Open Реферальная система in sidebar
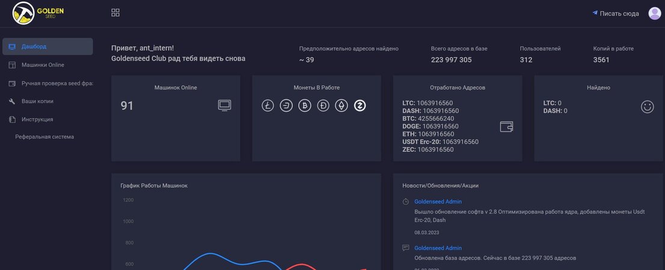Image resolution: width=665 pixels, height=270 pixels. tap(44, 137)
